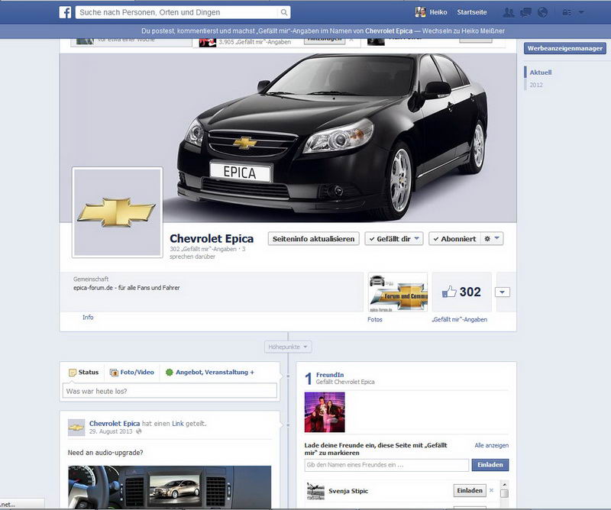Screen dimensions: 611x510
Task: Click "Wechseln zu Heiko Meißner" link
Action: pos(464,31)
